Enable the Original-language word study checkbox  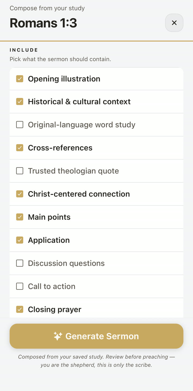pyautogui.click(x=20, y=125)
